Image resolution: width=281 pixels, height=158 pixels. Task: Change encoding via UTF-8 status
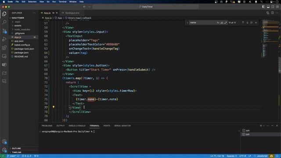click(x=242, y=156)
